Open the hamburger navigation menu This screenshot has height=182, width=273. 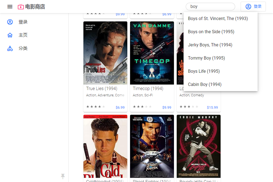pyautogui.click(x=10, y=7)
